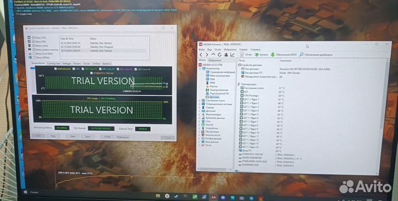Screen dimensions: 398x201
Task: Click the Обновления драйверов toolbar button
Action: 316,55
